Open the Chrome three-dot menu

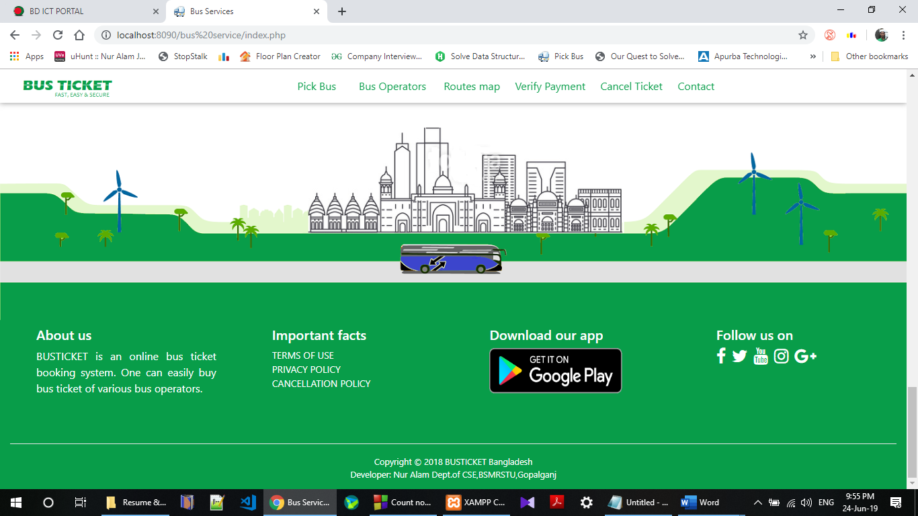[x=904, y=35]
